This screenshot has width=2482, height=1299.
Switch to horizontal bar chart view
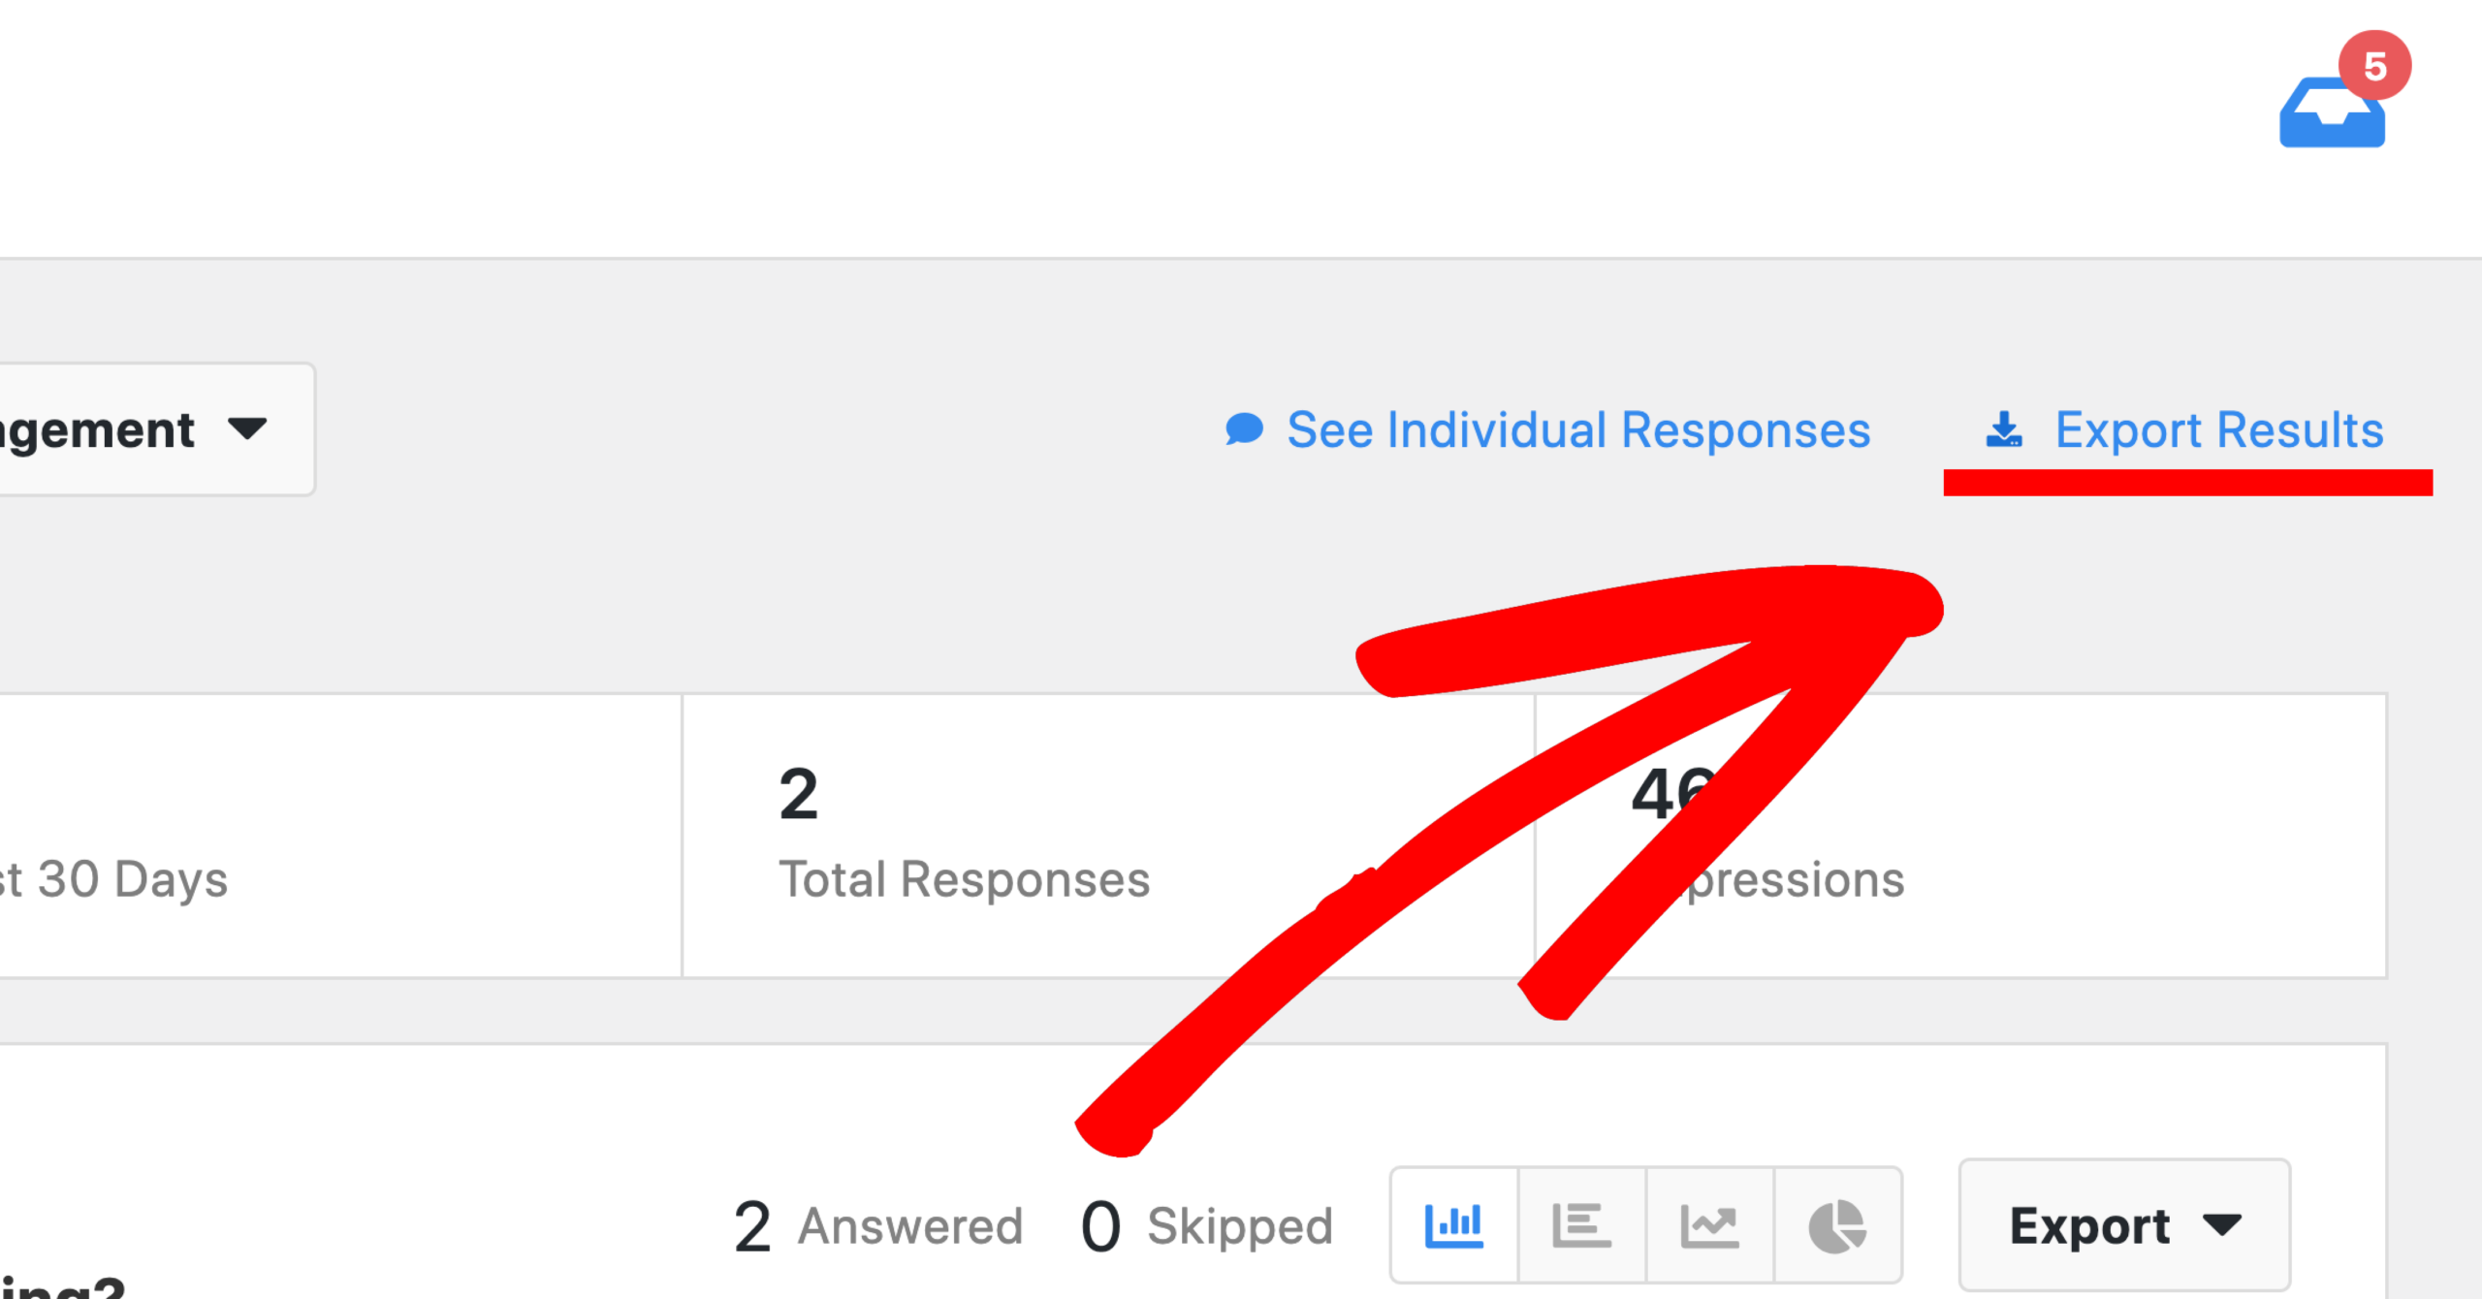coord(1582,1225)
